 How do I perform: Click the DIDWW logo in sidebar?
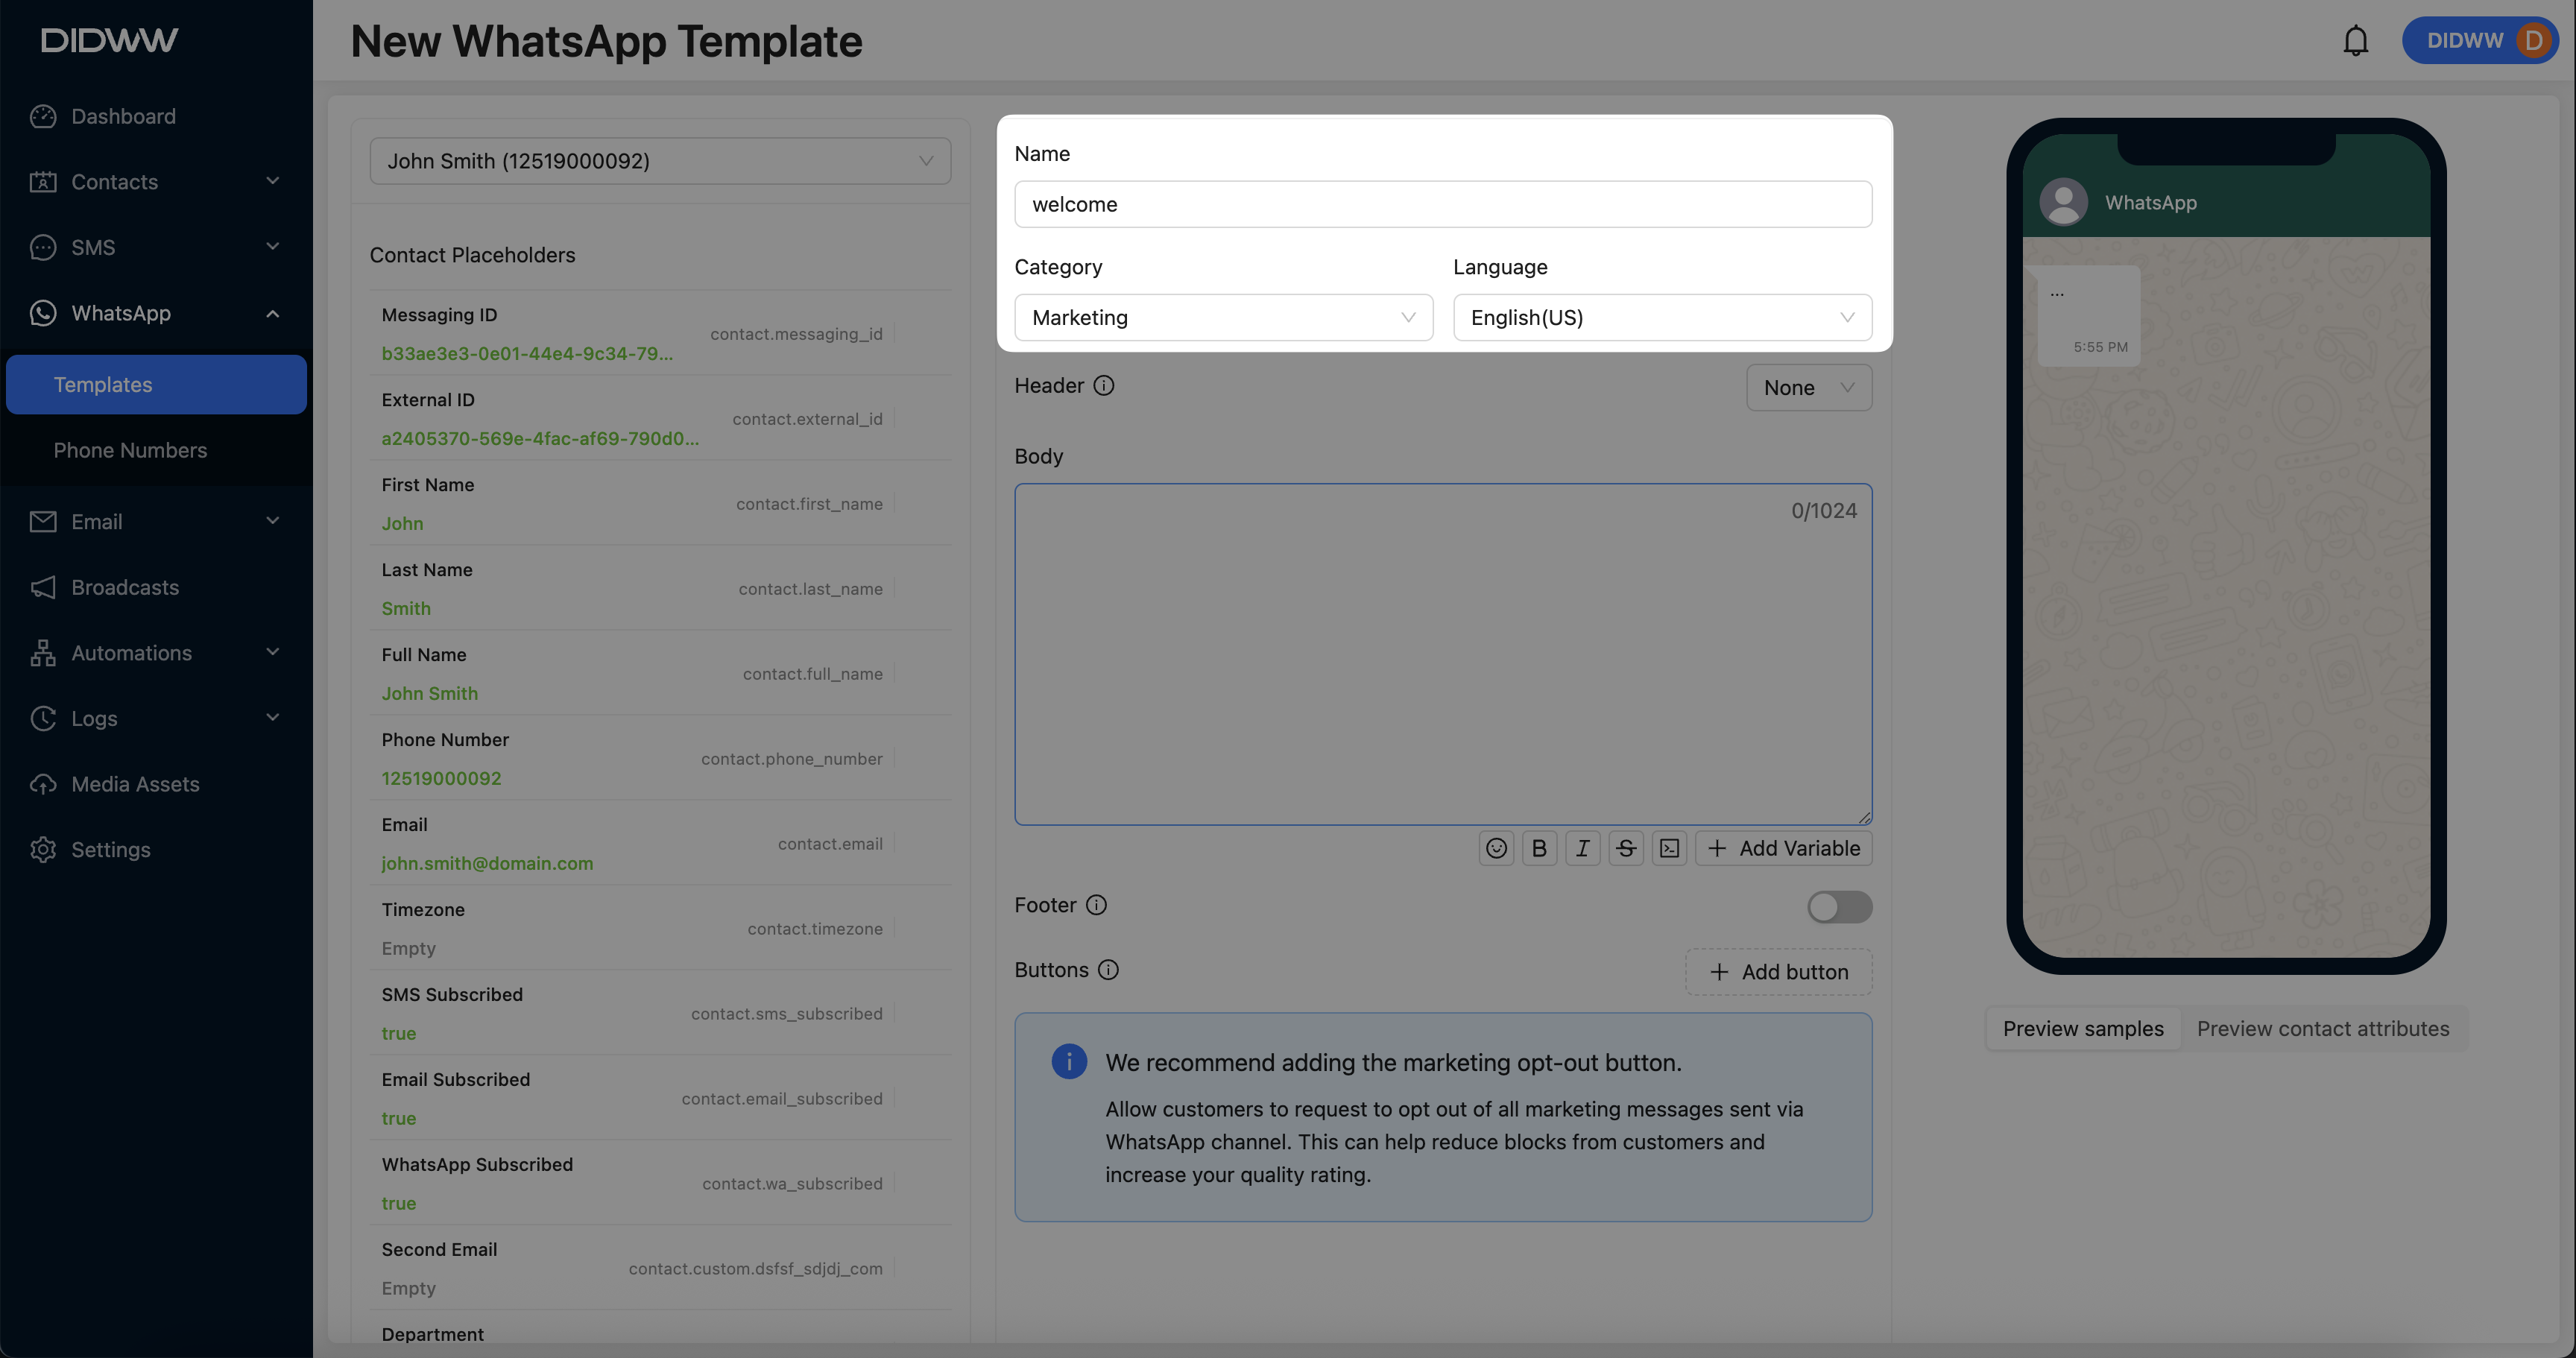pyautogui.click(x=109, y=40)
